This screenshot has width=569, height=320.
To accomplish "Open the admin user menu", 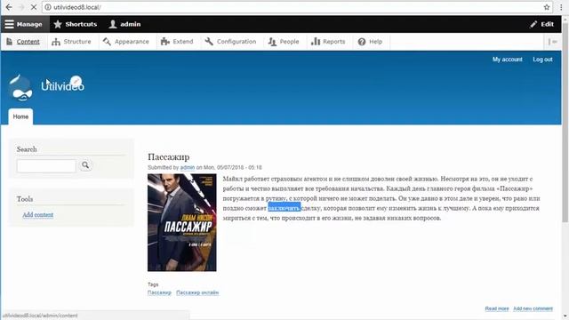I will [x=124, y=24].
